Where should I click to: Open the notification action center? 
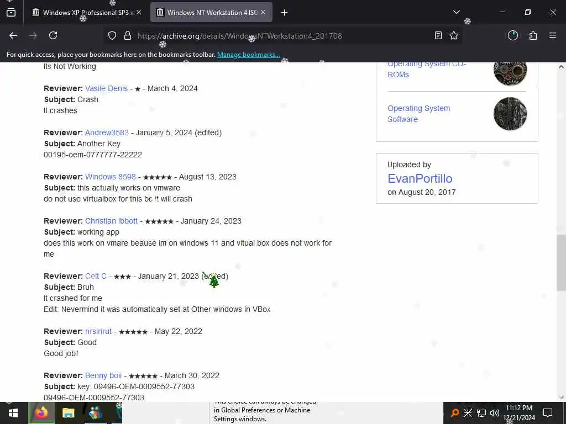click(548, 413)
